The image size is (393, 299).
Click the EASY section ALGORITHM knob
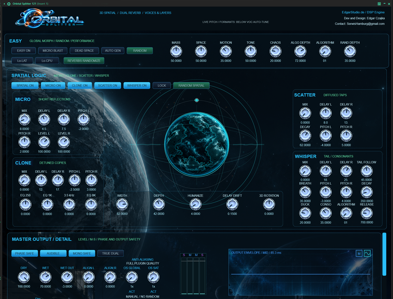(325, 52)
